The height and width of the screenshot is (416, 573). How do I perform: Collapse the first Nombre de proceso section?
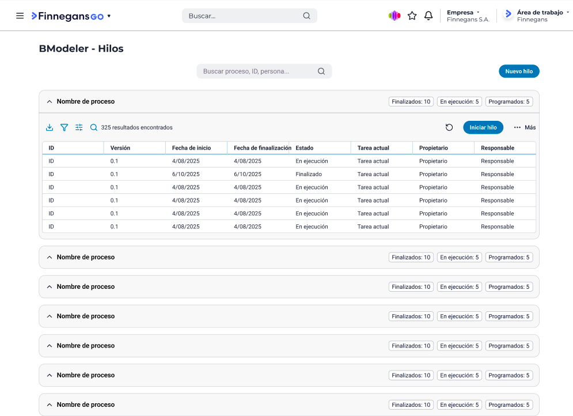pos(50,102)
